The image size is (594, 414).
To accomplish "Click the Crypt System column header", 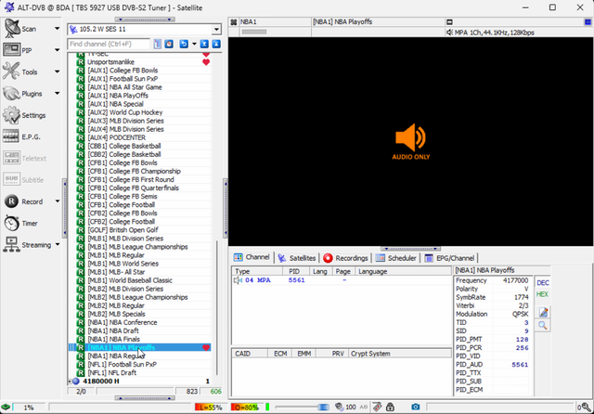I will [400, 354].
